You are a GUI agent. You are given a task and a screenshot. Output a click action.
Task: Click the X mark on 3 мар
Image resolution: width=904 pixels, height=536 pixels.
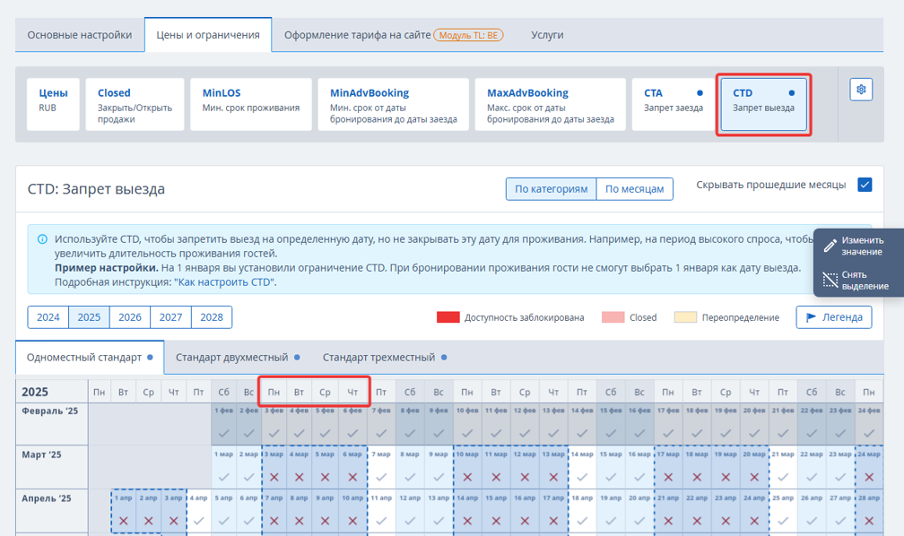[274, 477]
